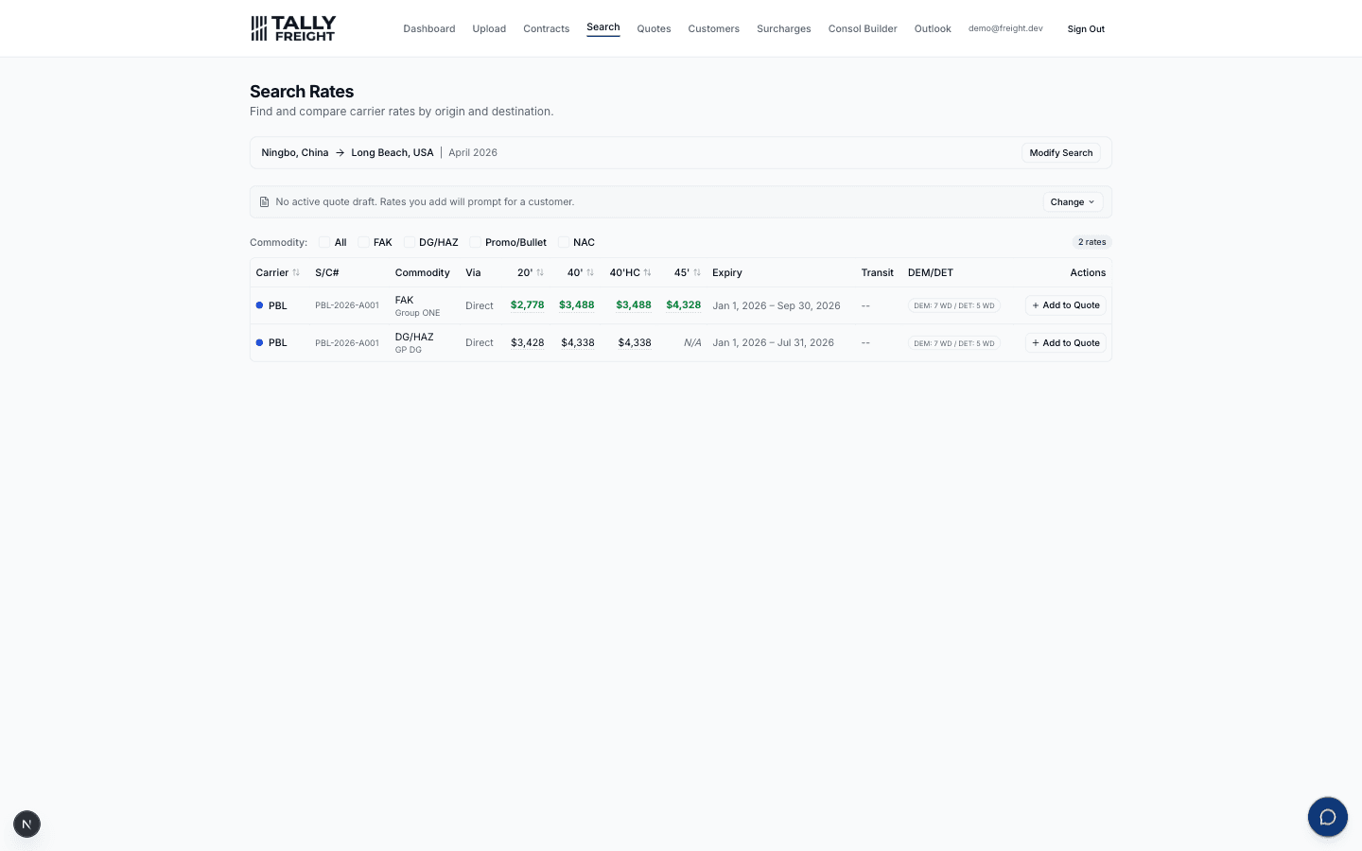This screenshot has height=851, width=1362.
Task: Add the FAK Group ONE rate to quote
Action: point(1066,305)
